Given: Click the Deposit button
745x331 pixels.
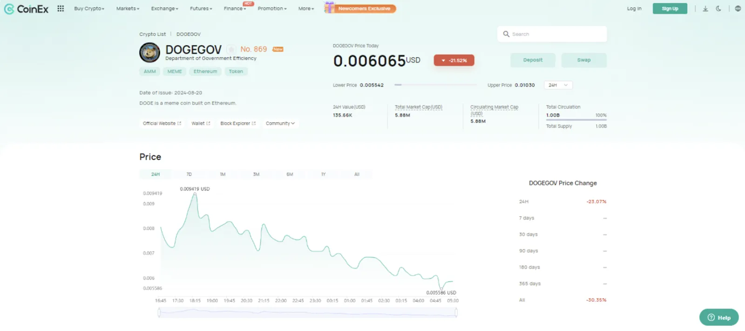Looking at the screenshot, I should click(533, 60).
